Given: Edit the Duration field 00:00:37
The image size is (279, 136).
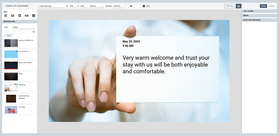Looking at the screenshot, I should 118,6.
